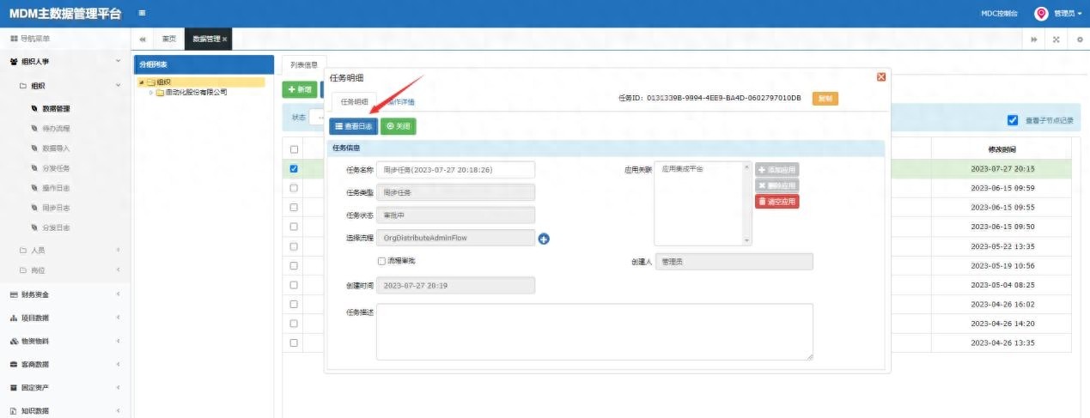Click the administrator avatar icon

click(1041, 13)
